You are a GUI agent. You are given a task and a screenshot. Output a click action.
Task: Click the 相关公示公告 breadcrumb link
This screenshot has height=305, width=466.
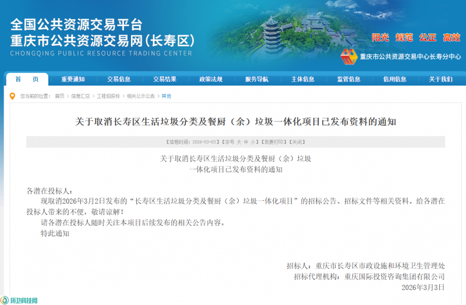pos(140,96)
